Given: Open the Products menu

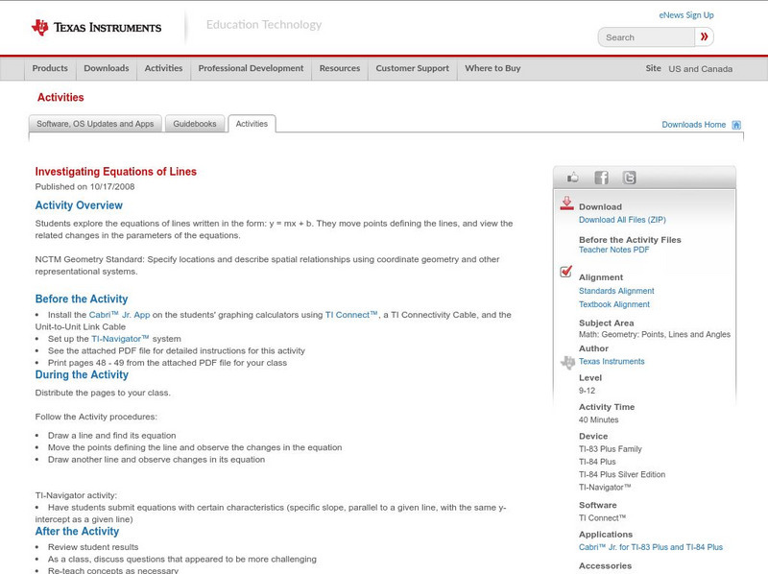Looking at the screenshot, I should [x=50, y=69].
